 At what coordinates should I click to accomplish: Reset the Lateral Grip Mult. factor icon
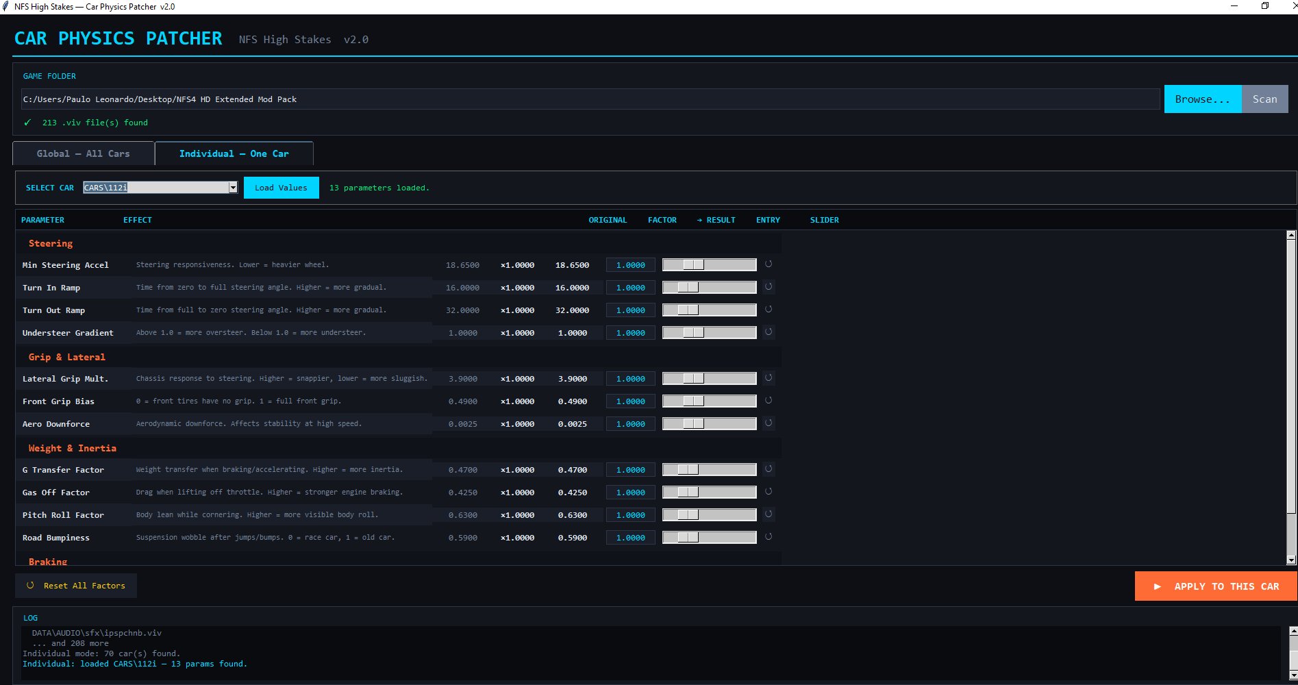[769, 378]
